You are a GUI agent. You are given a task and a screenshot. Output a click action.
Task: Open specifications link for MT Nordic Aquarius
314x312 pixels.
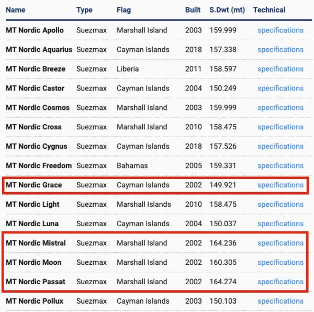(x=280, y=50)
